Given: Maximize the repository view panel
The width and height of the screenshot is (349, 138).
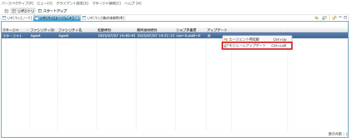Looking at the screenshot, I should (345, 17).
